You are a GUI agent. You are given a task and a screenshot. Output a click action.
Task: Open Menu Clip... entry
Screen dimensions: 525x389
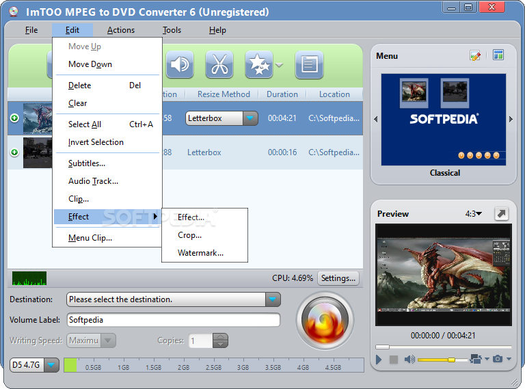pos(107,238)
